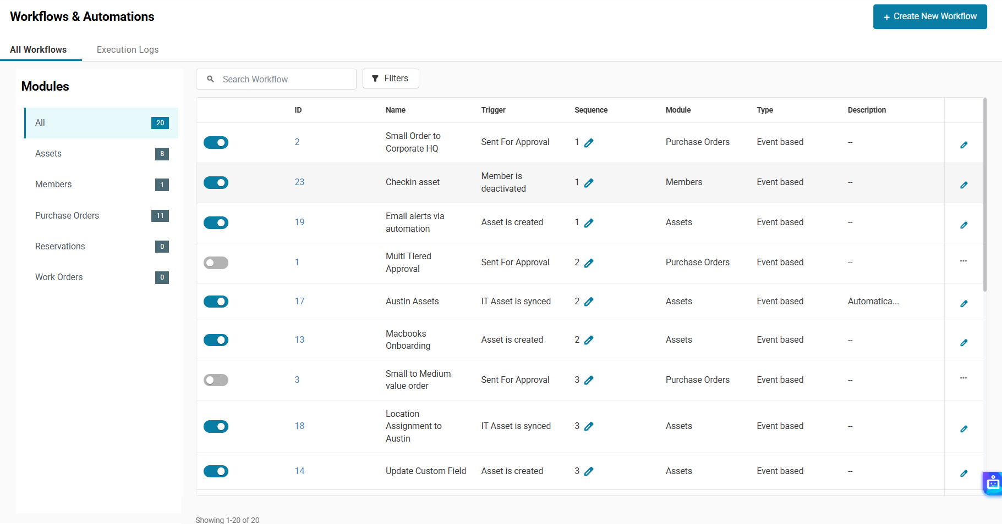This screenshot has height=524, width=1002.
Task: Click edit pencil for Macbooks Onboarding row
Action: 963,343
